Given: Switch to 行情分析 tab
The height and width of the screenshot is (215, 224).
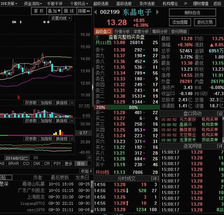Looking at the screenshot, I should [122, 31].
